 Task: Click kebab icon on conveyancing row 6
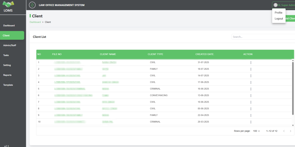click(x=251, y=96)
